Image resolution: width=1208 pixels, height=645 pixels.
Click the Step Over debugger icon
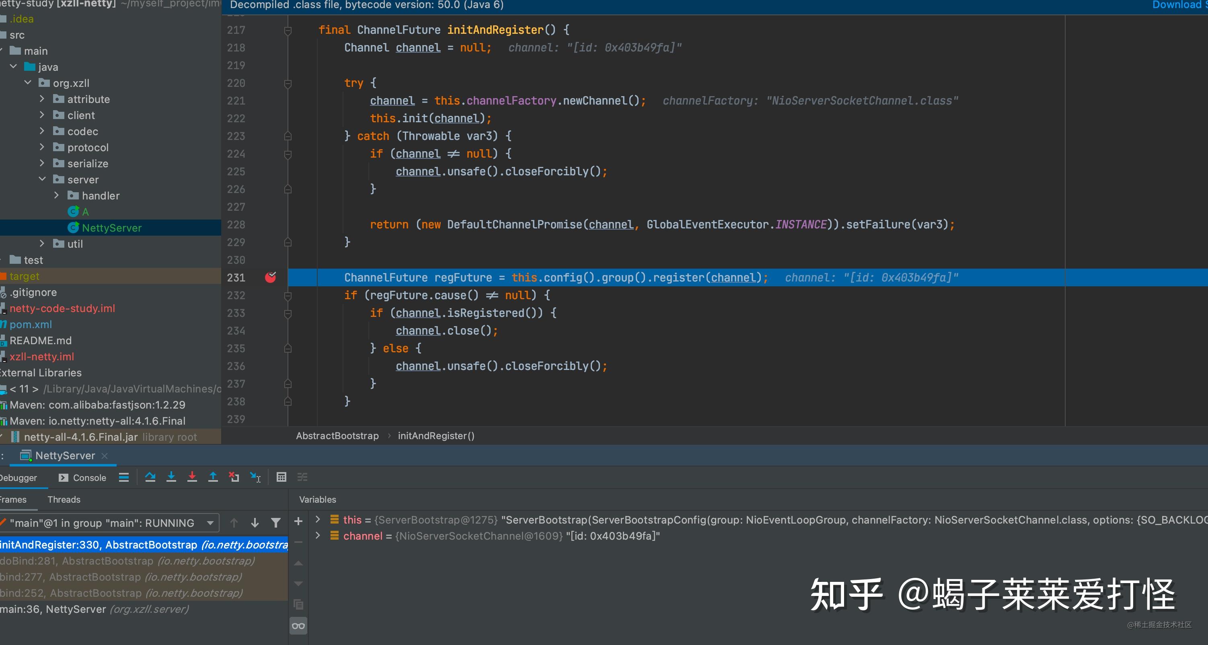(150, 477)
